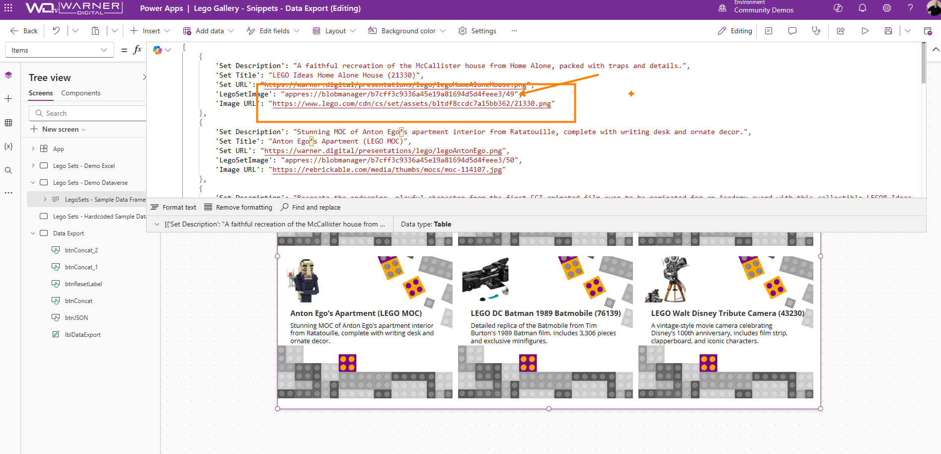Collapse the formula bar chevron
Image resolution: width=941 pixels, height=454 pixels.
tap(936, 50)
